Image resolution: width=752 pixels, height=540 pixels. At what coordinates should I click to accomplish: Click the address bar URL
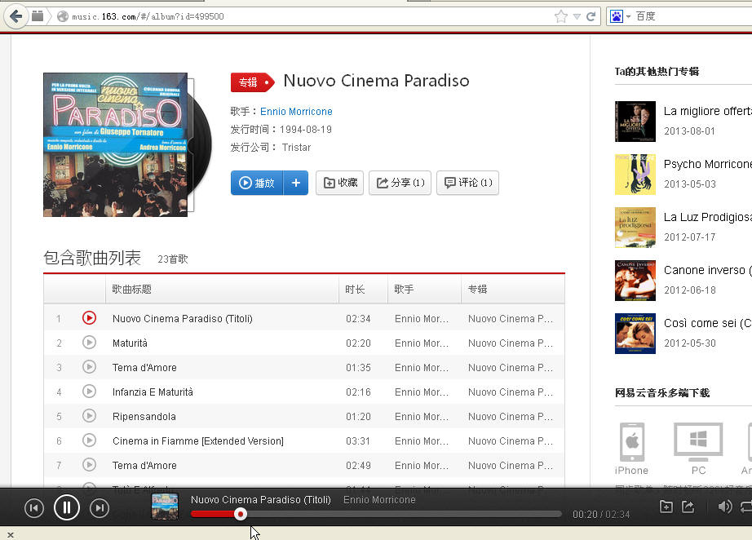(x=148, y=17)
